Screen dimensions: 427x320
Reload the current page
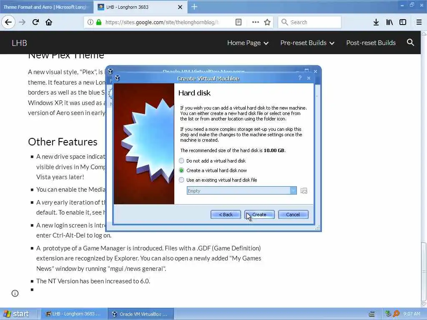pyautogui.click(x=35, y=22)
